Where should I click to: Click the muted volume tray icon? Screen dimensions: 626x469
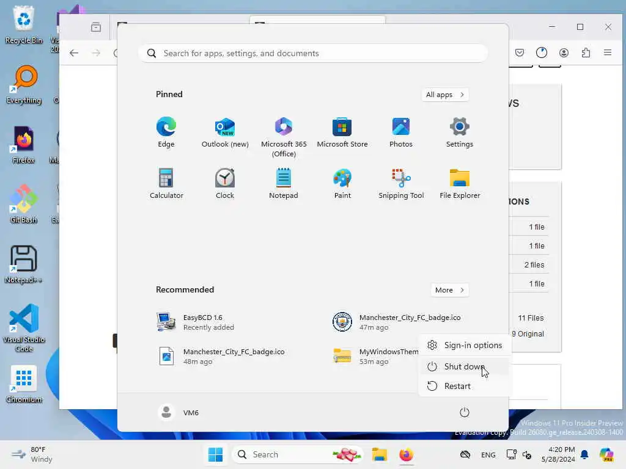point(527,454)
